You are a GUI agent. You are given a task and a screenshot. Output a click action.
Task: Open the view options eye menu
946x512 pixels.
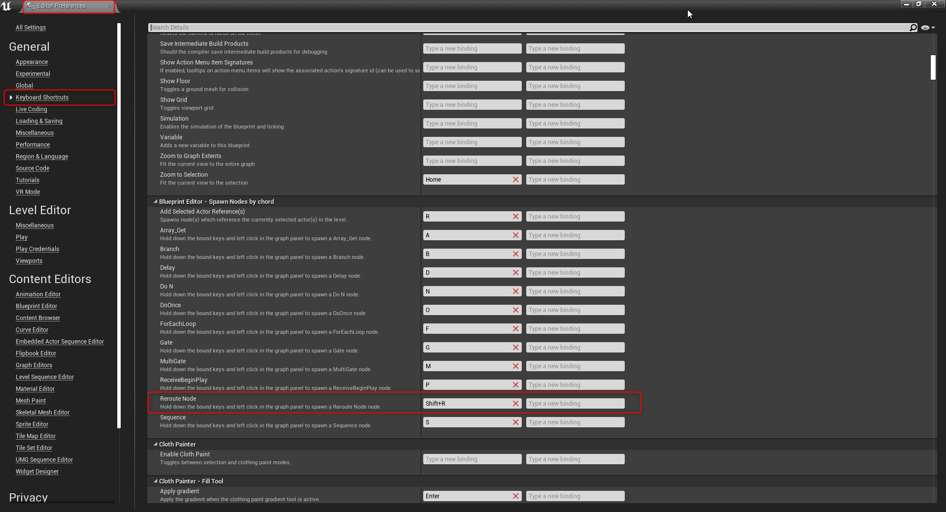928,28
